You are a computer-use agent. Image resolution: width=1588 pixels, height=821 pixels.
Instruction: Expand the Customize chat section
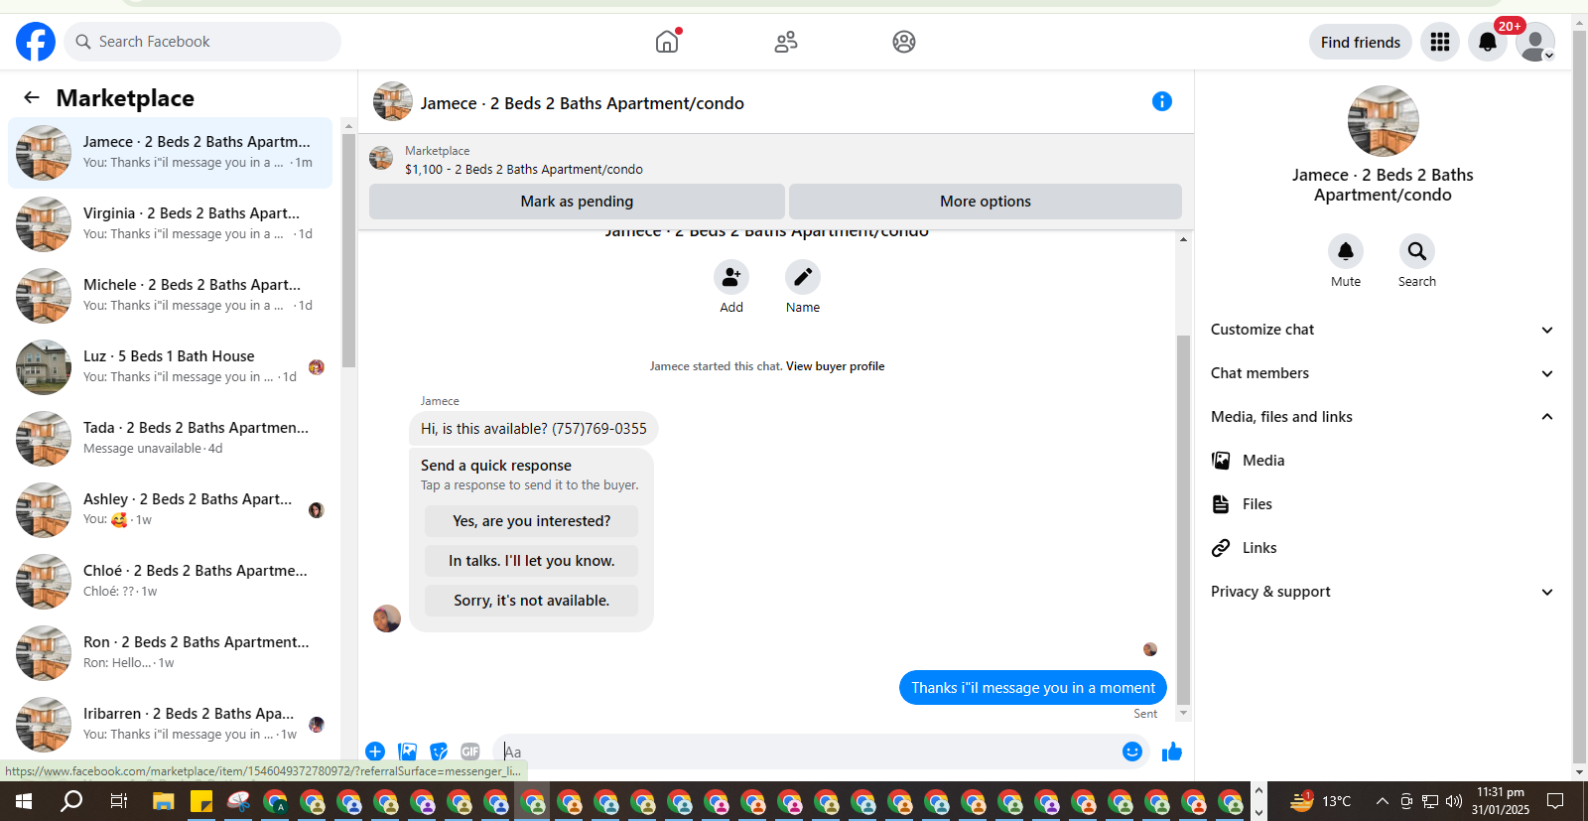pos(1383,330)
